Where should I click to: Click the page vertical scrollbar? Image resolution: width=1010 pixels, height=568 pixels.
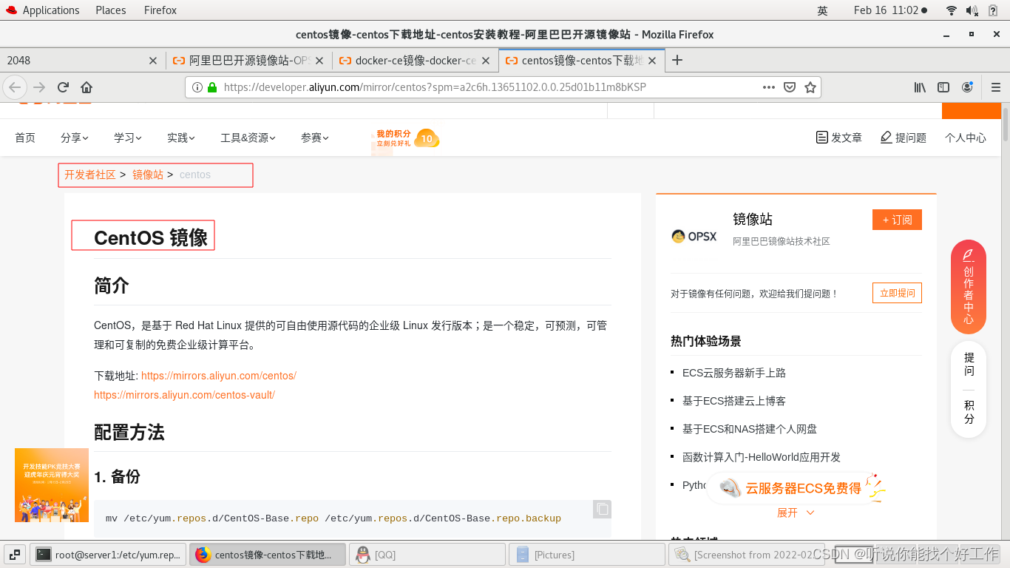click(1006, 123)
